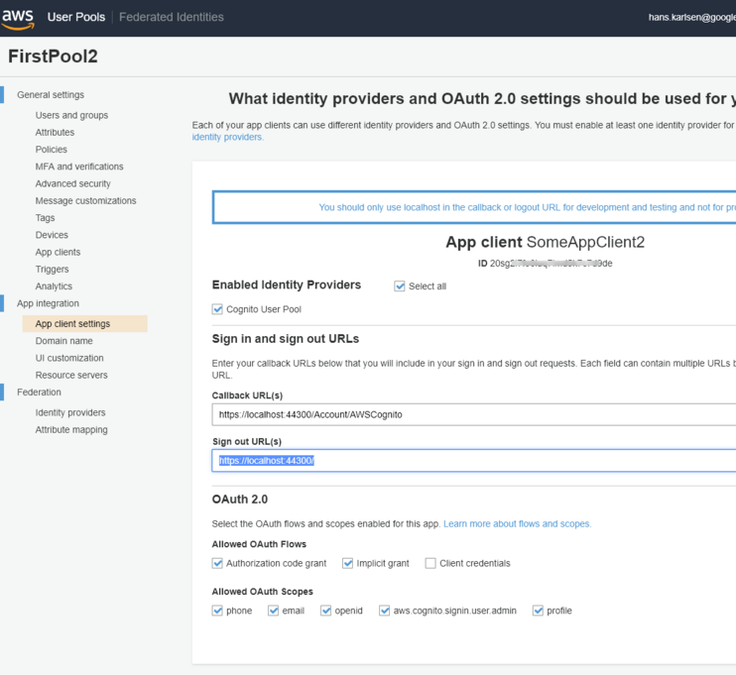Toggle the Select all checkbox

coord(400,286)
